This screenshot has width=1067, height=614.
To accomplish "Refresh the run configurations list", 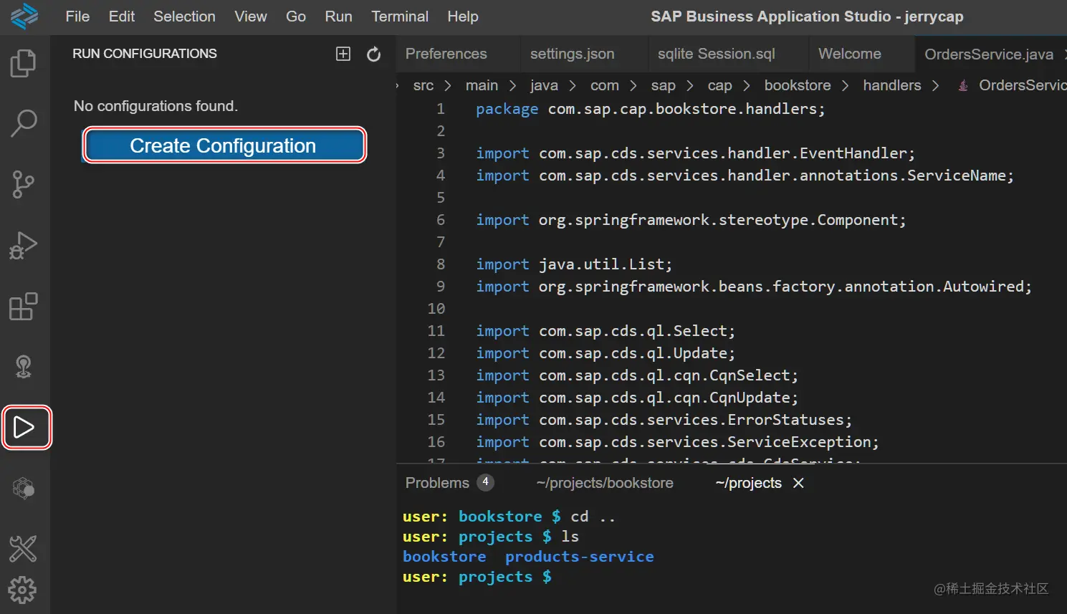I will pyautogui.click(x=373, y=54).
